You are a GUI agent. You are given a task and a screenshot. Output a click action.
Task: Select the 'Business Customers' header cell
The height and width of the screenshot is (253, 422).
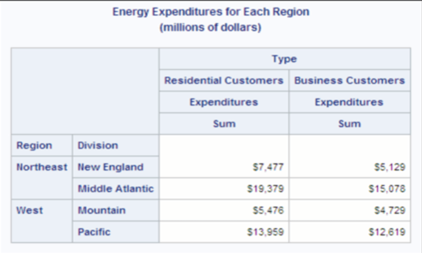349,80
